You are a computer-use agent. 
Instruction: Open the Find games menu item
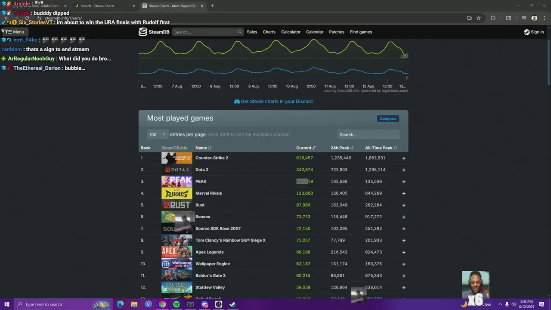(x=361, y=32)
